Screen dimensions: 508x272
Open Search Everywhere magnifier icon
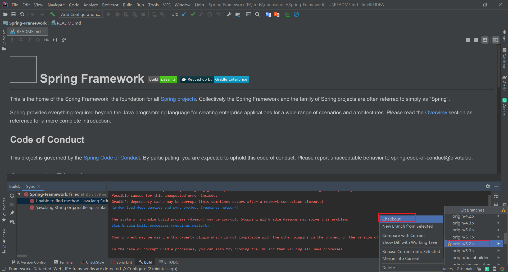(257, 14)
